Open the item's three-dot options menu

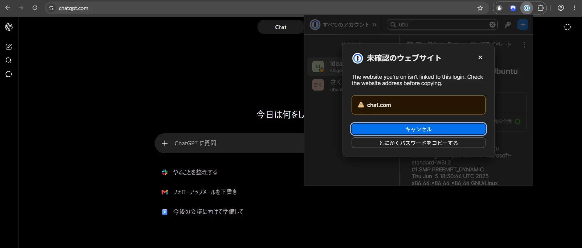click(x=524, y=45)
